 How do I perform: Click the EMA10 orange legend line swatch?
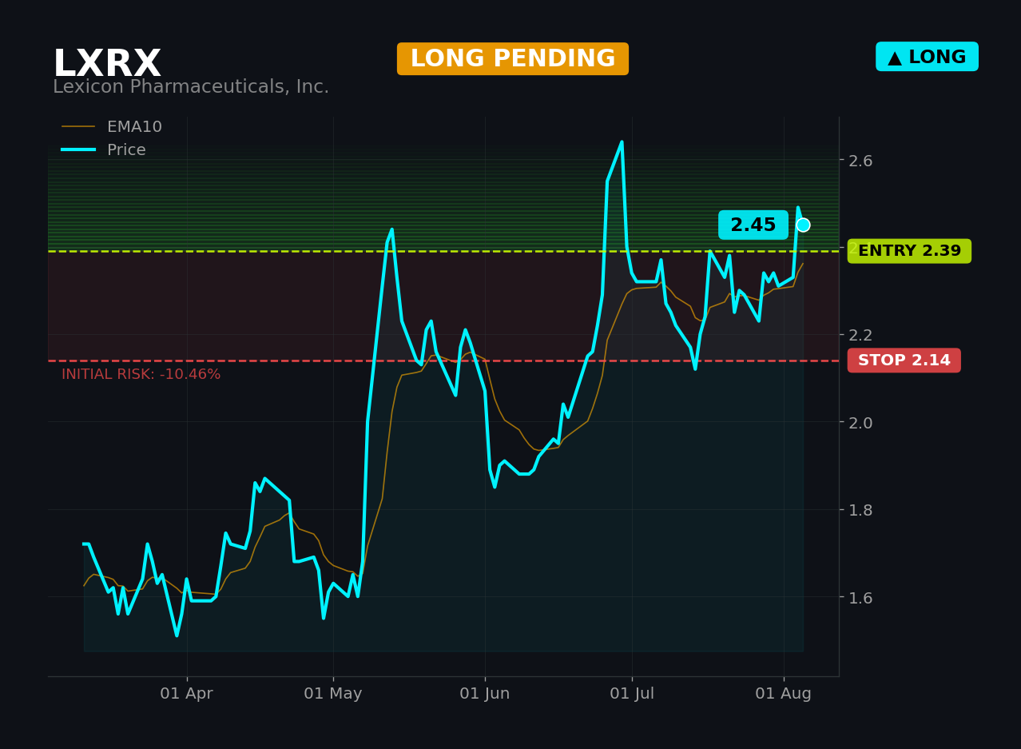pos(78,127)
